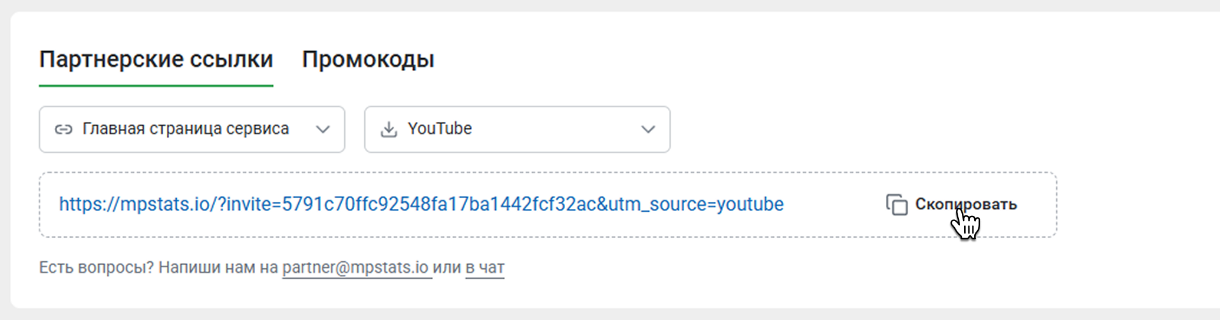Click the green underline under the active tab
The image size is (1220, 320).
156,86
